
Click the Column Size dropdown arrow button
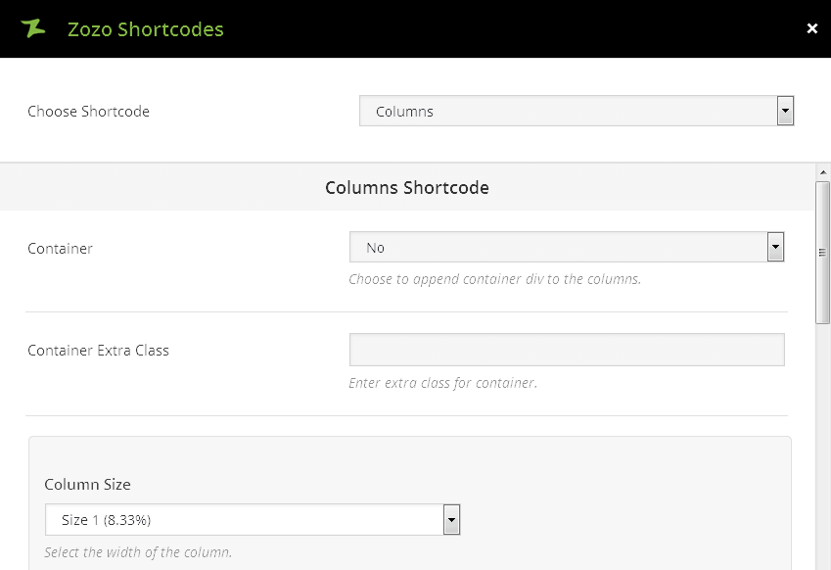(451, 520)
